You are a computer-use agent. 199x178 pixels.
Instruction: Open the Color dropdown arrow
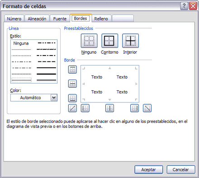[54, 98]
